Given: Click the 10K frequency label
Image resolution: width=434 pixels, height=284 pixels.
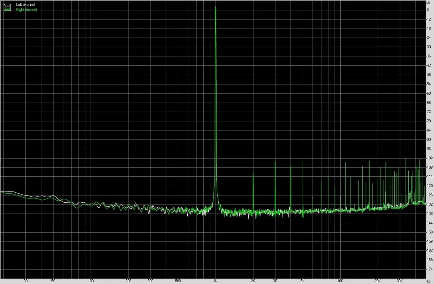Looking at the screenshot, I should [340, 280].
